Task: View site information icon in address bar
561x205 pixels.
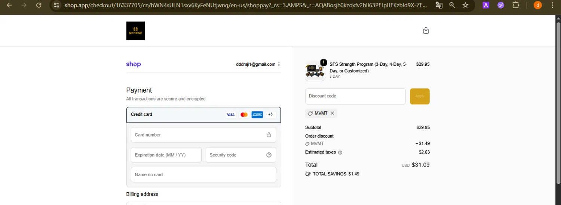Action: (x=56, y=5)
